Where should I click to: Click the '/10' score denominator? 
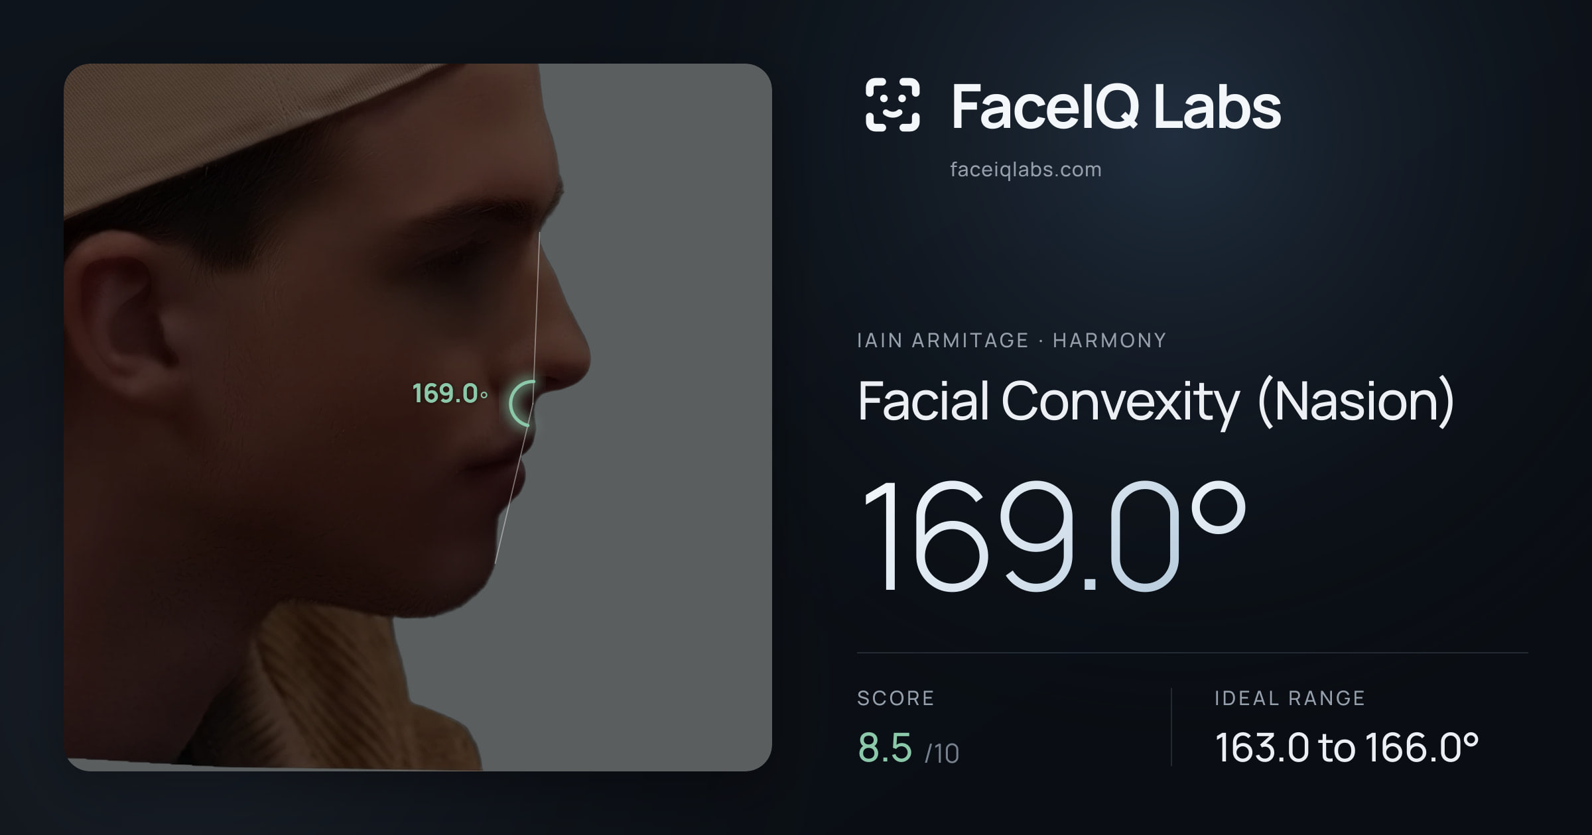pos(942,753)
